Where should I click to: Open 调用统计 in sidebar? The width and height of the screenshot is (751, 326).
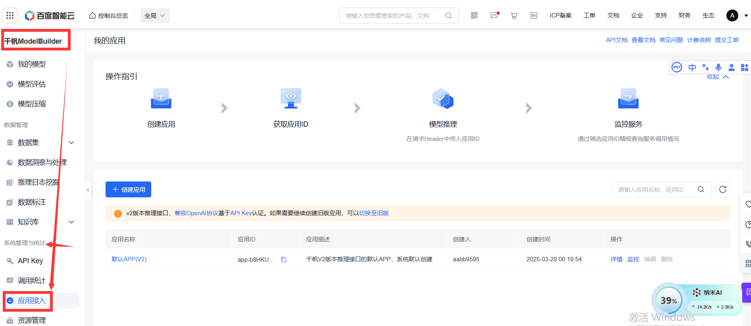32,281
